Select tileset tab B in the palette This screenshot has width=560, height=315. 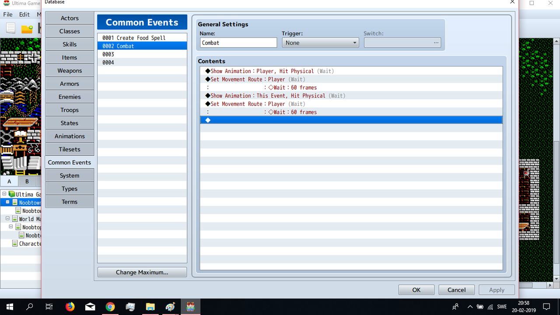click(27, 181)
